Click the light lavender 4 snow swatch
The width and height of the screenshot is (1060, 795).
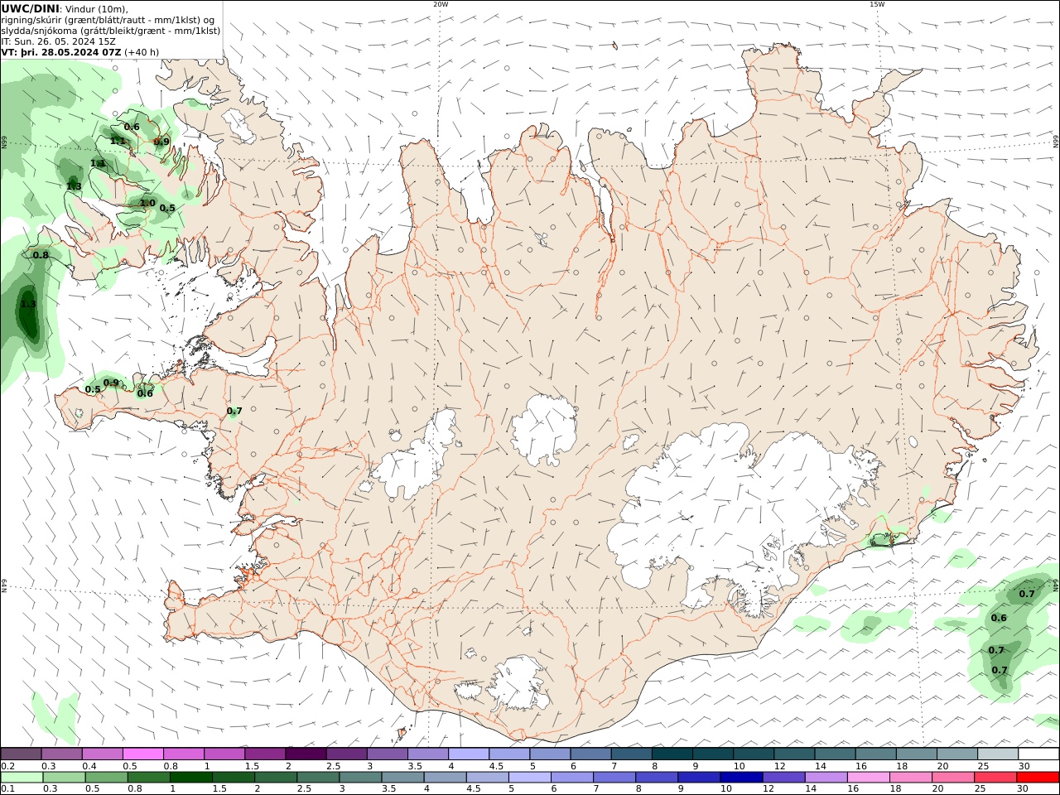pos(469,754)
